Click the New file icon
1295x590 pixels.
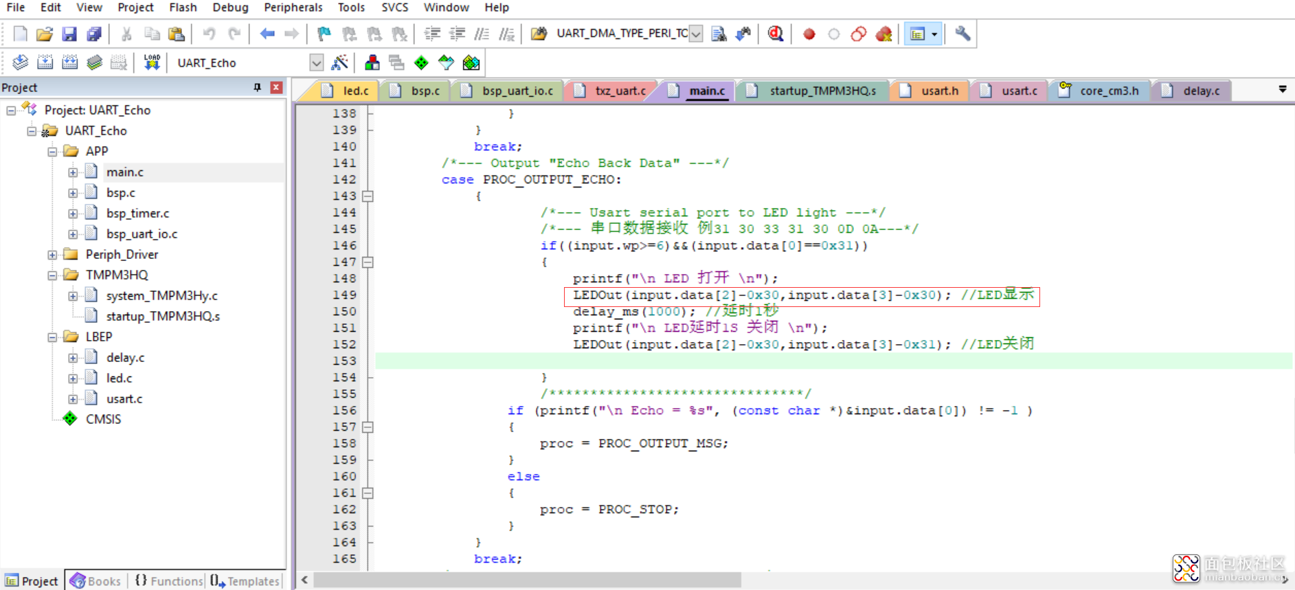pyautogui.click(x=20, y=34)
